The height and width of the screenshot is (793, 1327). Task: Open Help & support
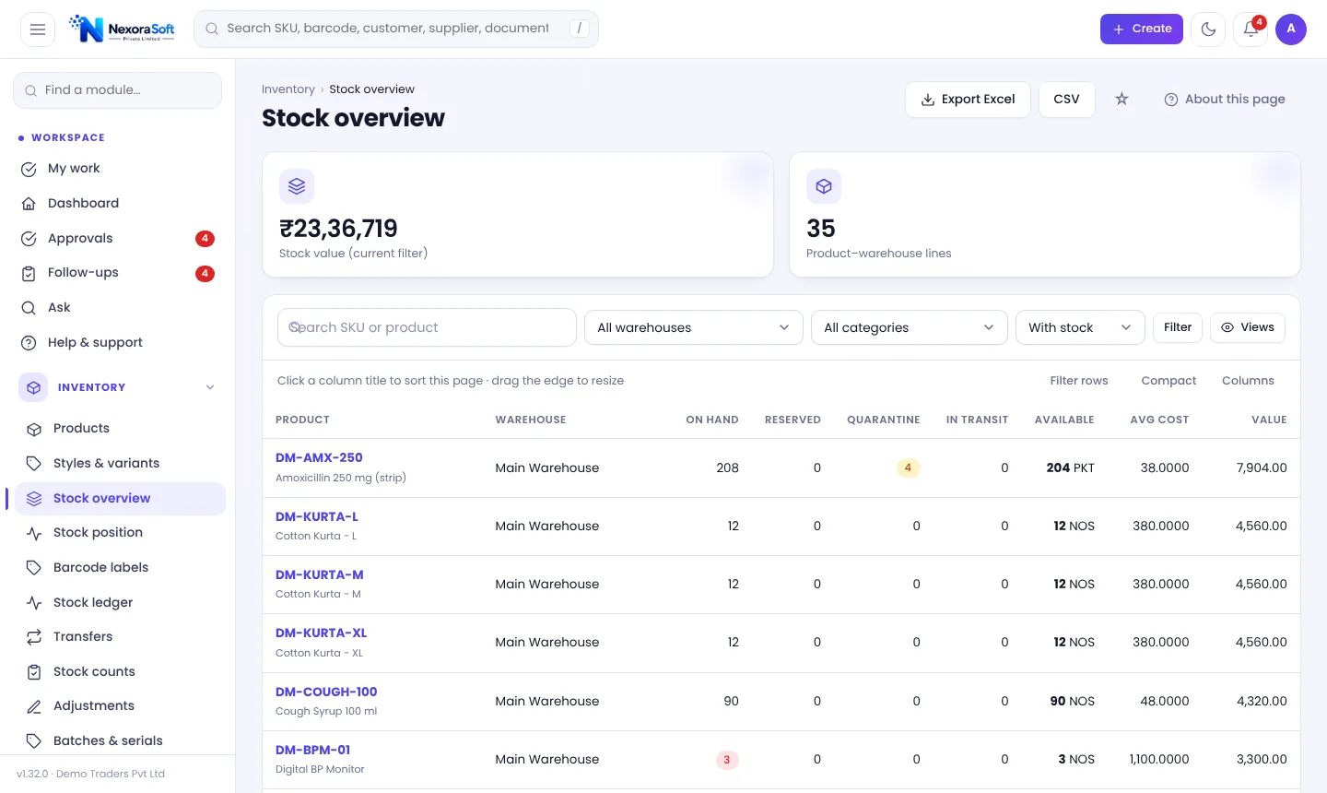118,343
